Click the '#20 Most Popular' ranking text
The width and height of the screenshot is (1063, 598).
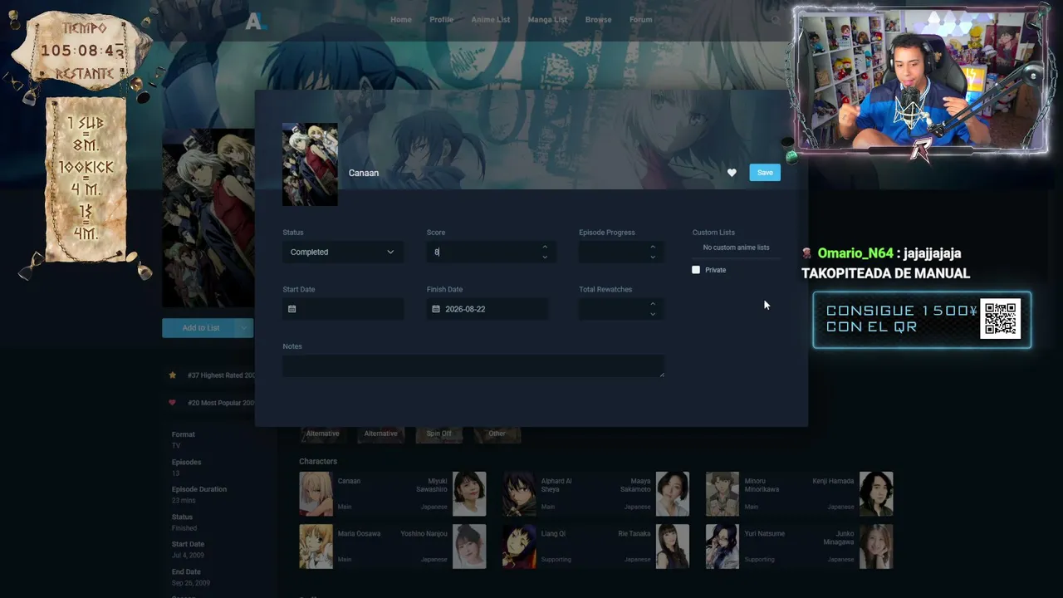[x=221, y=403]
